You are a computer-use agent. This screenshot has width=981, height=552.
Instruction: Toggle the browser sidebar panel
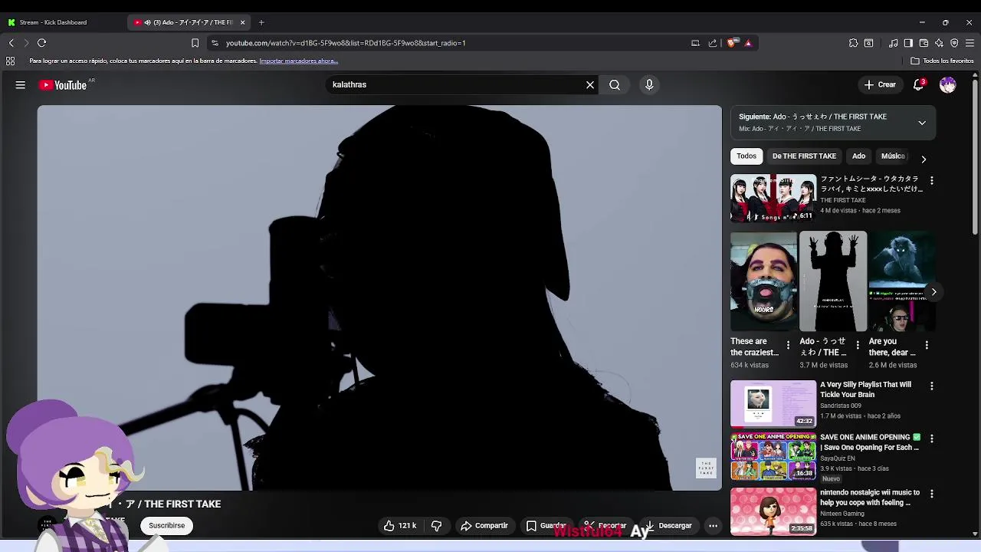[908, 43]
